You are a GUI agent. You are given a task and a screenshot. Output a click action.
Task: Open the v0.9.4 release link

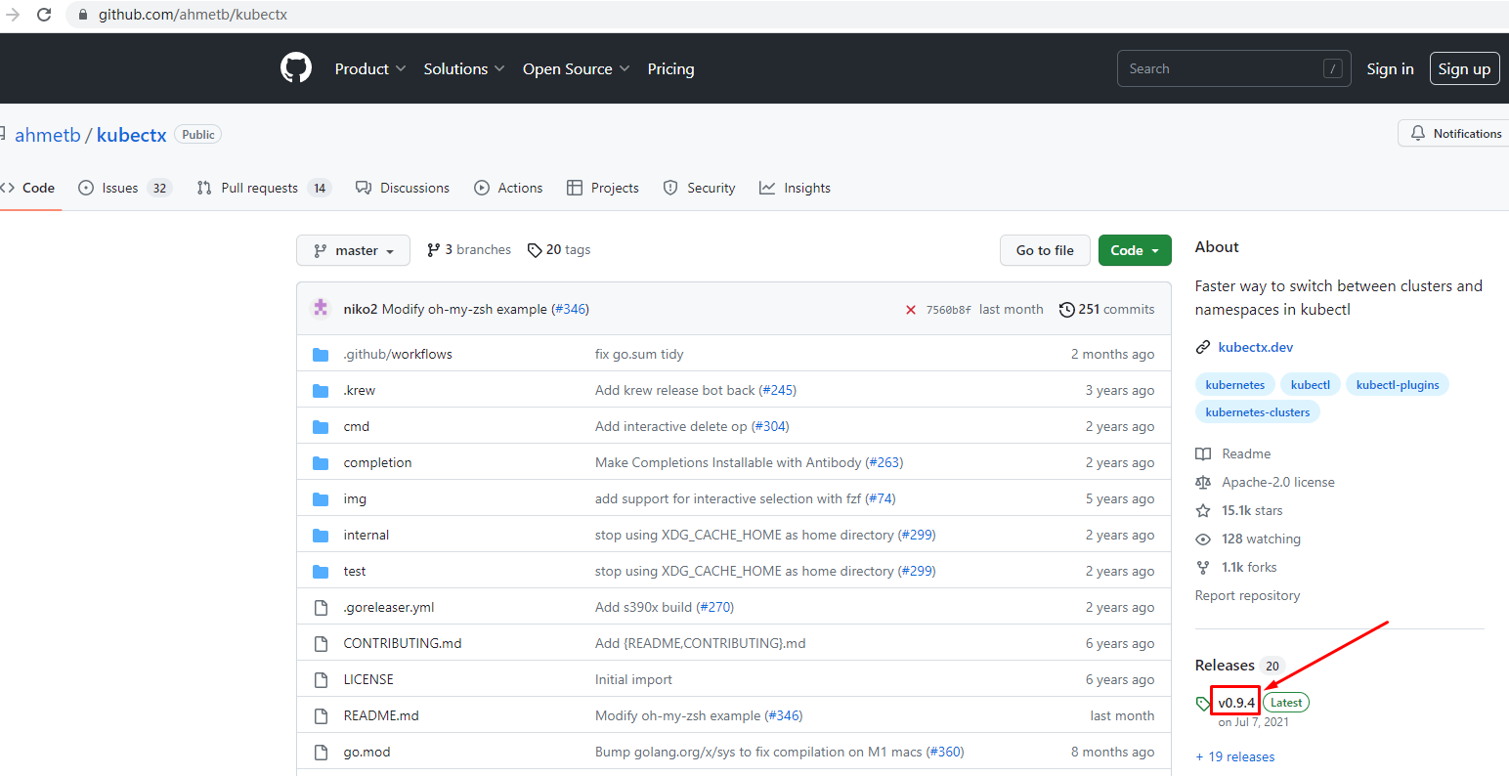coord(1236,703)
